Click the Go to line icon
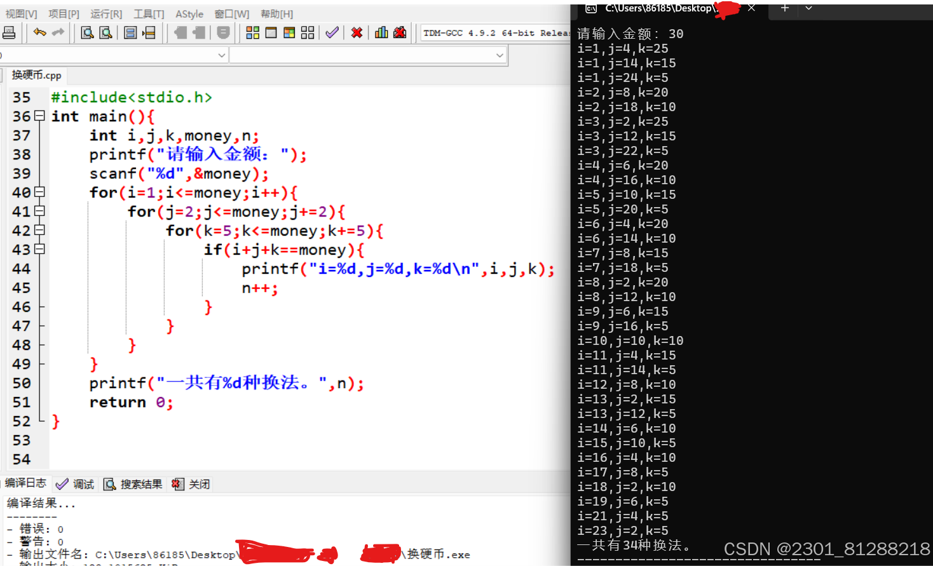Viewport: 933px width, 566px height. click(149, 32)
